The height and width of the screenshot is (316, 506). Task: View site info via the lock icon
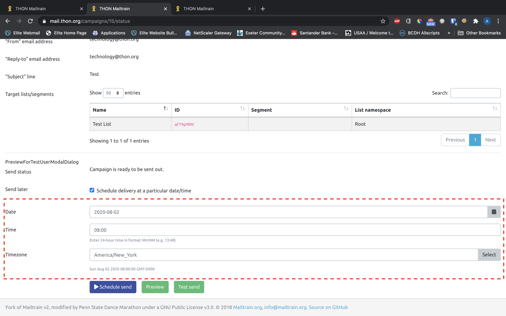(44, 21)
